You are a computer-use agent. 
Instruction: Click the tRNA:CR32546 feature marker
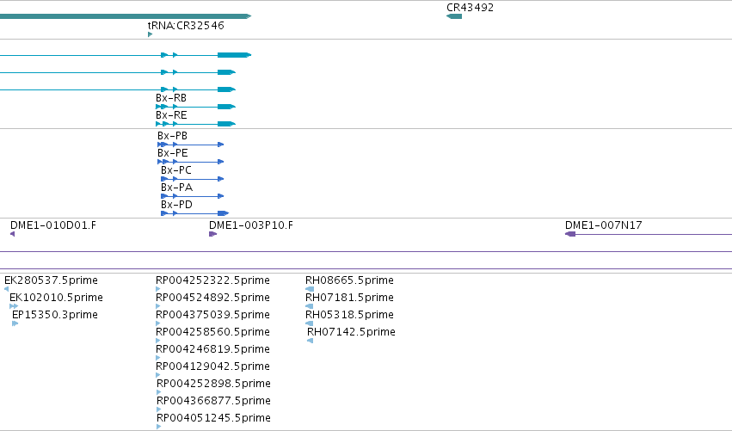[x=150, y=34]
